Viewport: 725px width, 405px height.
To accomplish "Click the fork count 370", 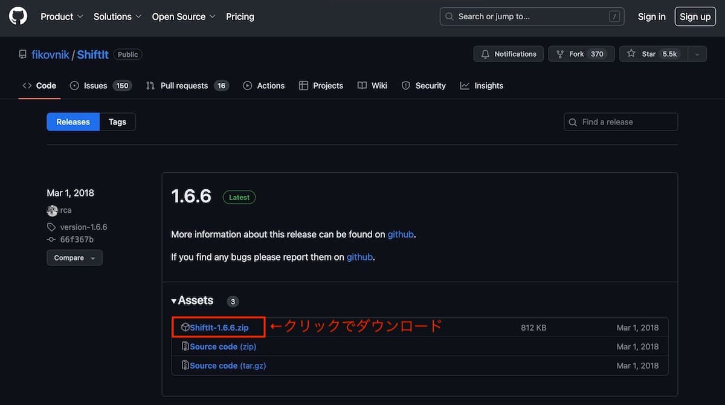I will [598, 54].
